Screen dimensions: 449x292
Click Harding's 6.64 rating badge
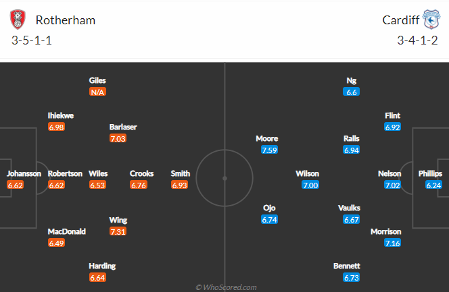point(97,278)
